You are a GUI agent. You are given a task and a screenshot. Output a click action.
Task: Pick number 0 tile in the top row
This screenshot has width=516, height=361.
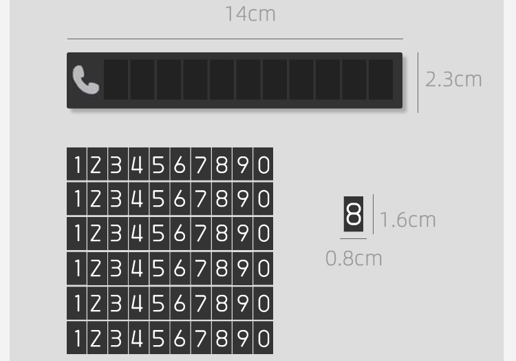tap(264, 164)
